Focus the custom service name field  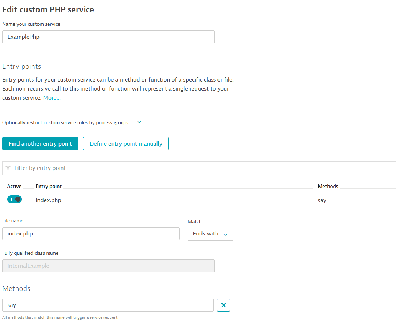(x=108, y=37)
